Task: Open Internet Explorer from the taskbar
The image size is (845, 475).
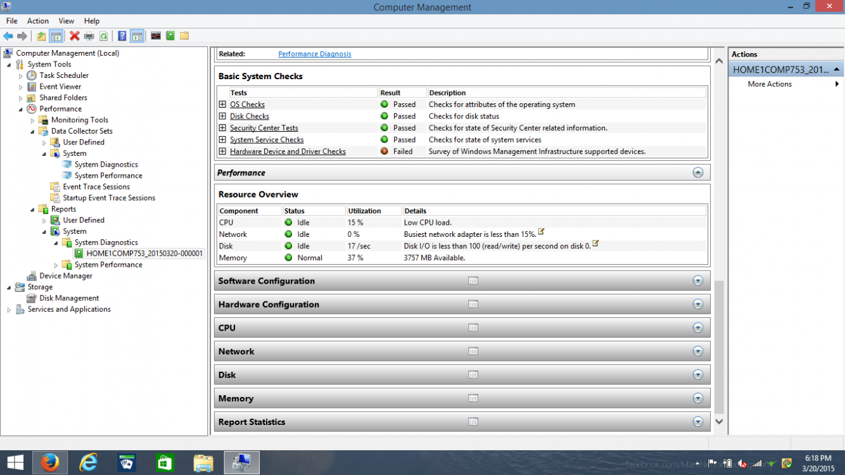Action: click(88, 463)
